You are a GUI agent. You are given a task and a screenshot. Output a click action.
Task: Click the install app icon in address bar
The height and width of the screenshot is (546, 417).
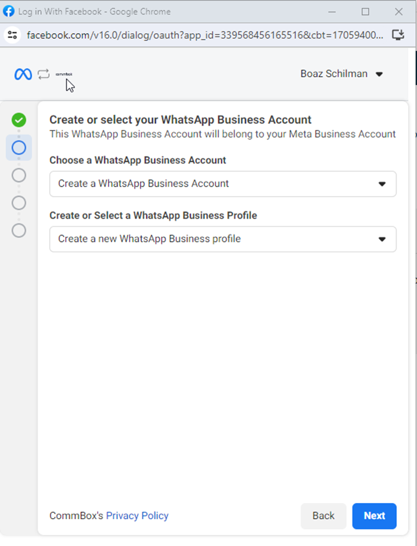pyautogui.click(x=398, y=35)
